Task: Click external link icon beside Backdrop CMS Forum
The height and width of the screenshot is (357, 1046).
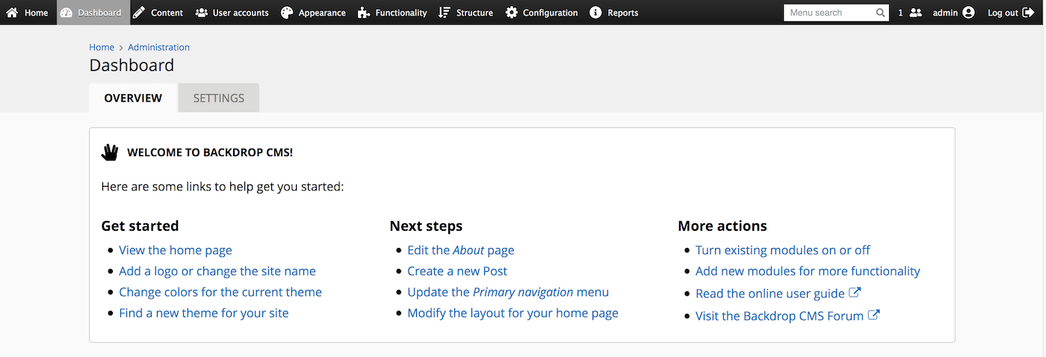Action: click(873, 314)
